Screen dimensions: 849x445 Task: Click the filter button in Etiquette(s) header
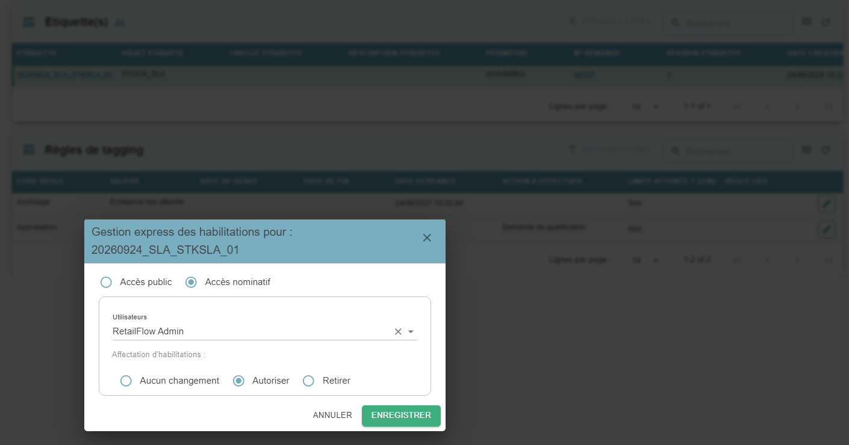609,22
